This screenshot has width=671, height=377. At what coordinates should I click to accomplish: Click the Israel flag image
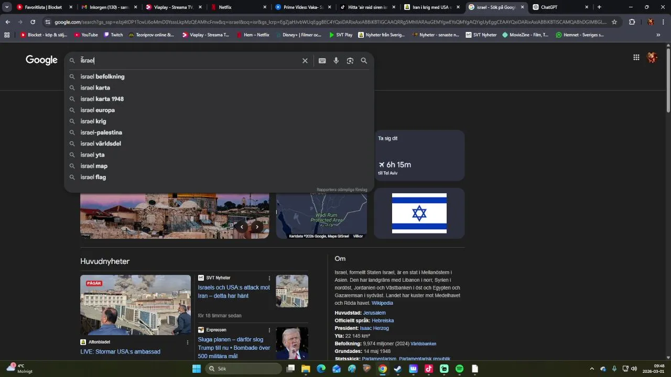click(x=419, y=213)
